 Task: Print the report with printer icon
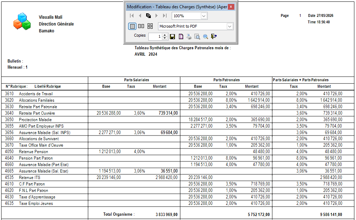point(189,37)
